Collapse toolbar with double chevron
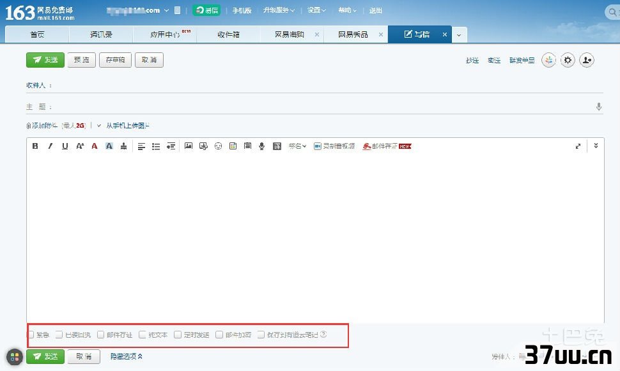 pyautogui.click(x=596, y=146)
